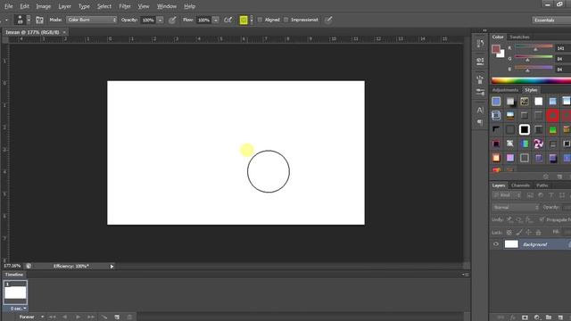Viewport: 571px width, 321px height.
Task: Switch to the Paths tab
Action: point(542,185)
